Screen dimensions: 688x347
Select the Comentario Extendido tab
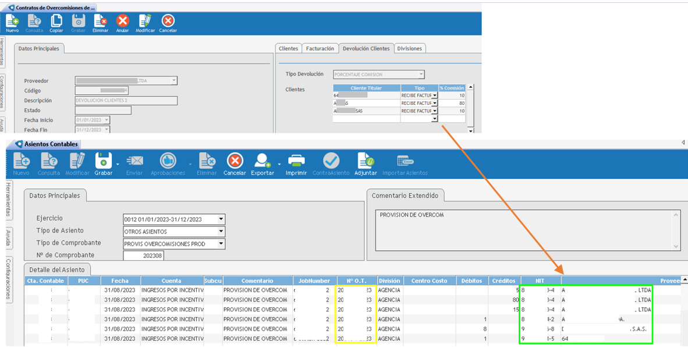(405, 196)
